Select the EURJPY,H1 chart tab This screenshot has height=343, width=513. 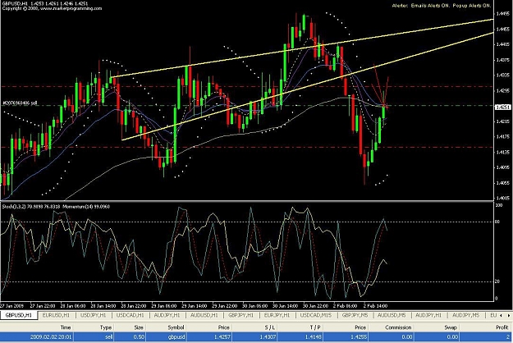277,315
